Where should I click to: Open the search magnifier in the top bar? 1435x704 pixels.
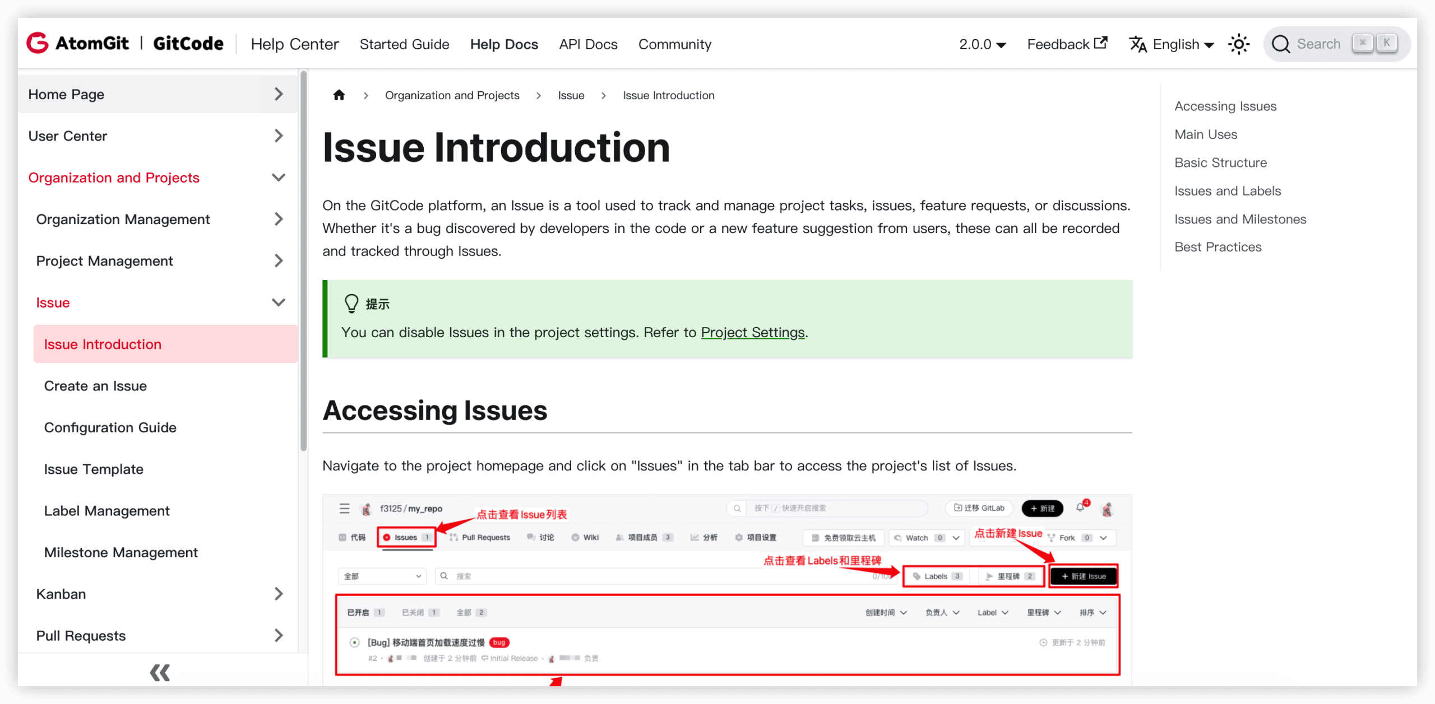coord(1281,44)
